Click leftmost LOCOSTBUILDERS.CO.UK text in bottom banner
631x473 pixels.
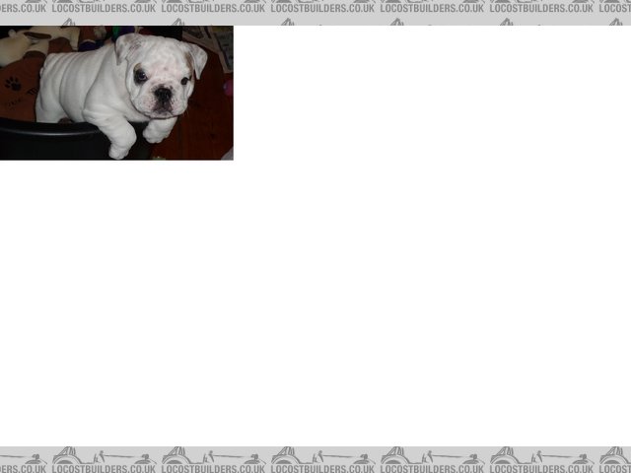click(104, 469)
